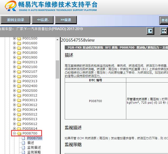Select the P002500 tree label

30,91
